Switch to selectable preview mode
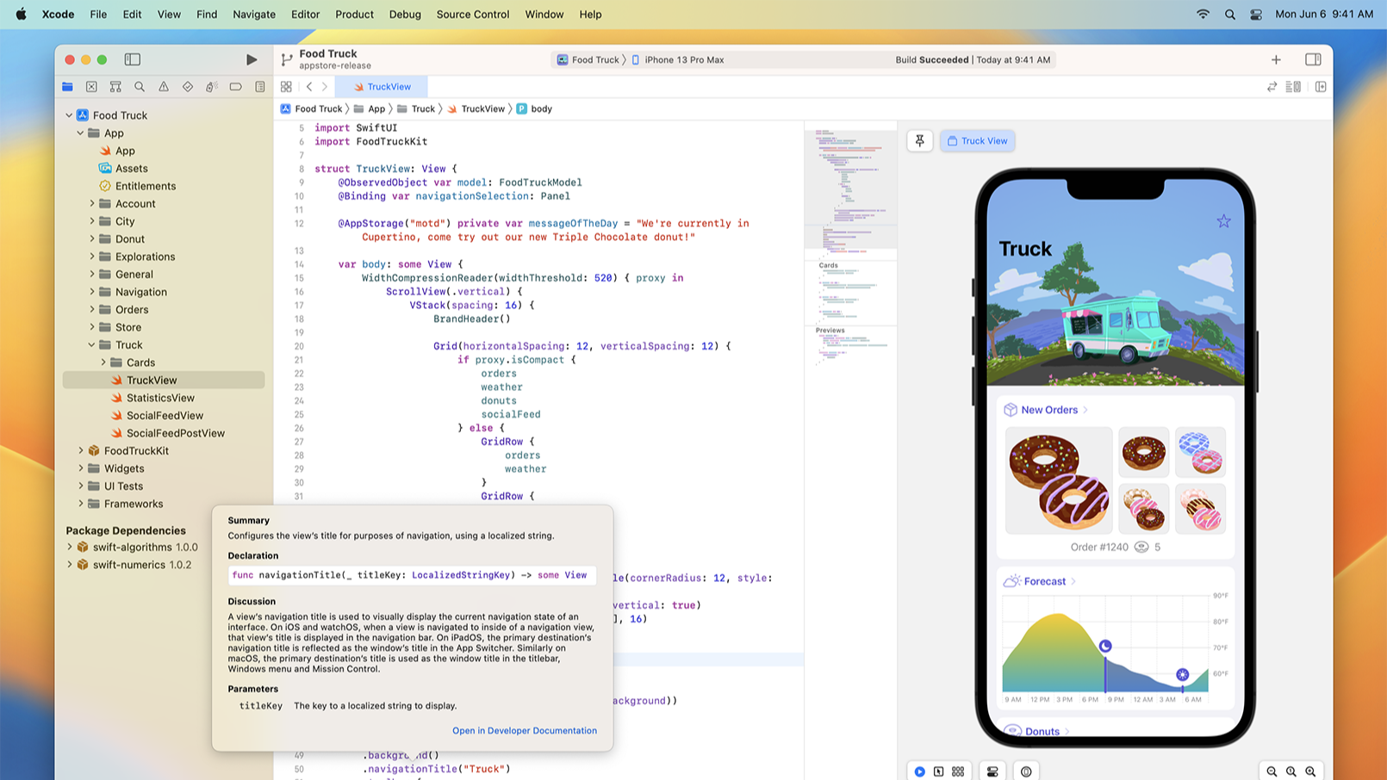This screenshot has height=780, width=1387. (939, 771)
